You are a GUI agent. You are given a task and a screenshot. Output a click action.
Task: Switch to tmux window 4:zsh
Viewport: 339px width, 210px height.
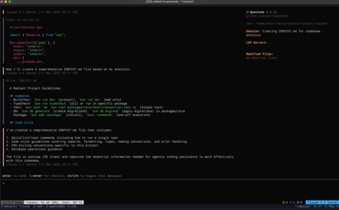pos(72,206)
